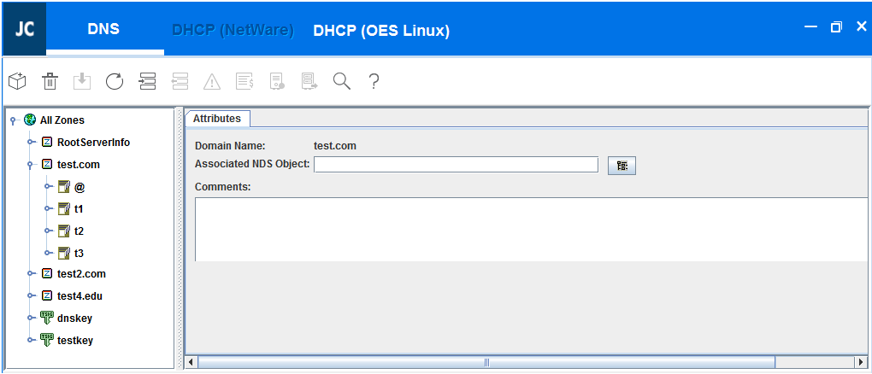Select the t1 record set row
The width and height of the screenshot is (872, 374).
[79, 208]
